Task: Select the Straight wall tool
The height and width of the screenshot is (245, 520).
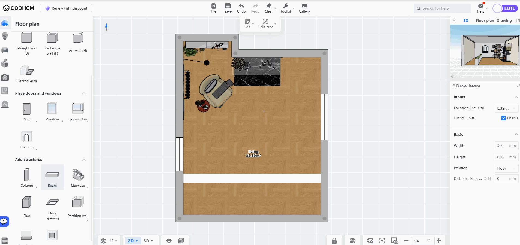Action: pyautogui.click(x=27, y=38)
